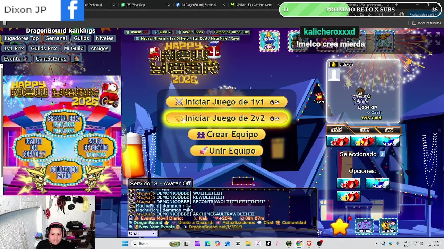This screenshot has width=444, height=249.
Task: Expand the Chat channel dropdown
Action: [x=143, y=233]
